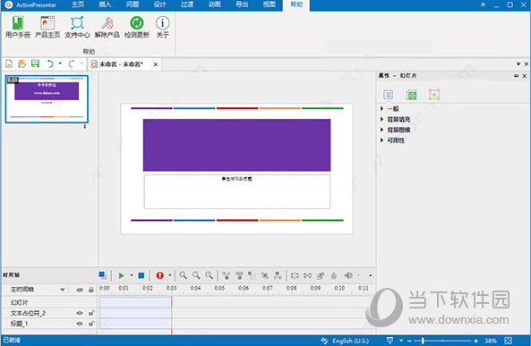The image size is (531, 346).
Task: Open the 产品主页 product homepage
Action: 47,27
